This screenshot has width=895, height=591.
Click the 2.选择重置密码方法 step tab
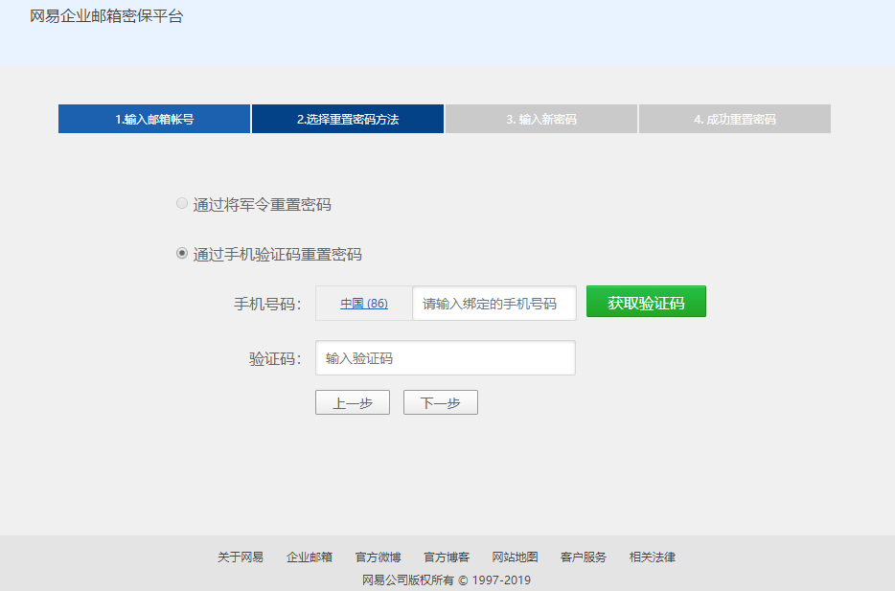pyautogui.click(x=348, y=119)
